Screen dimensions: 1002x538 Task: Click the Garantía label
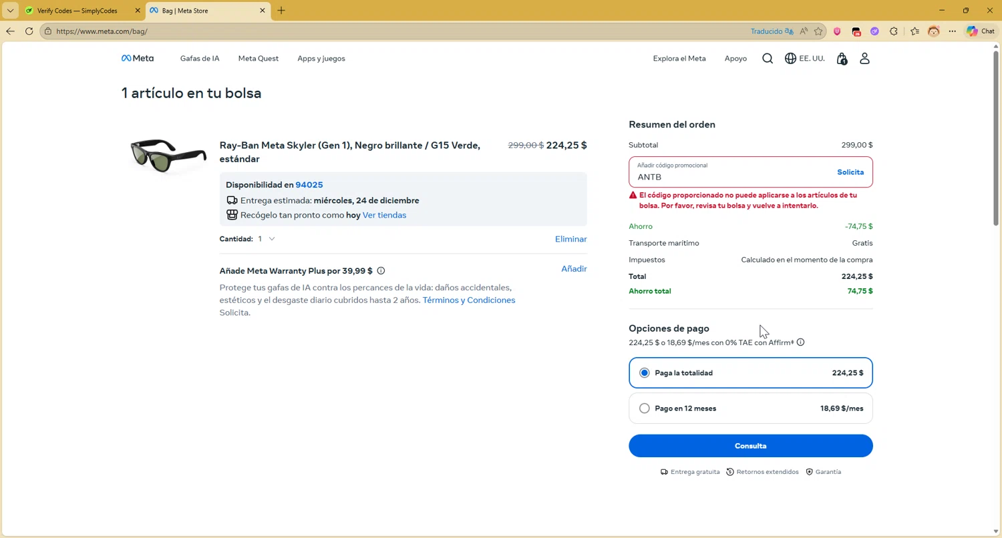click(x=824, y=472)
